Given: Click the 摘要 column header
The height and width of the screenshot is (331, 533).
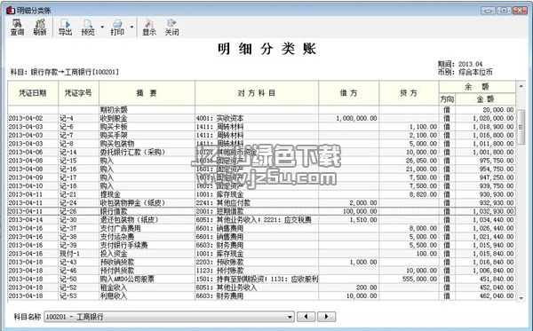Looking at the screenshot, I should (147, 93).
